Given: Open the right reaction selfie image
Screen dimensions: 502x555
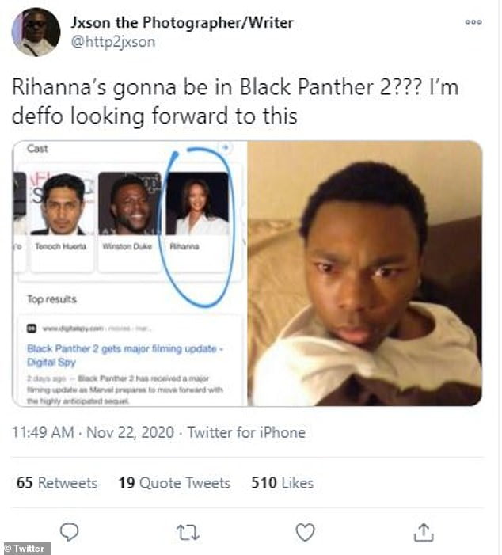Looking at the screenshot, I should [364, 273].
